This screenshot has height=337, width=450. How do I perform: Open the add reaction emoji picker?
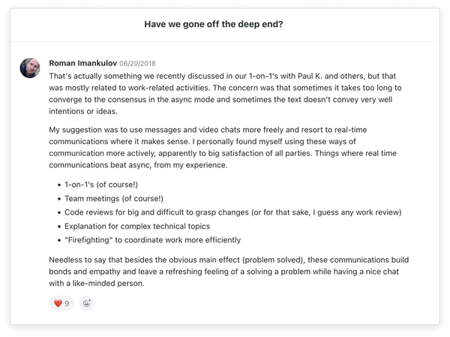coord(87,303)
